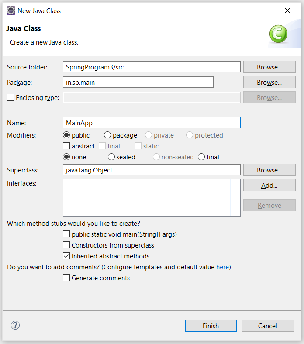Maximize the New Java Class dialog
This screenshot has width=304, height=344.
tap(262, 10)
